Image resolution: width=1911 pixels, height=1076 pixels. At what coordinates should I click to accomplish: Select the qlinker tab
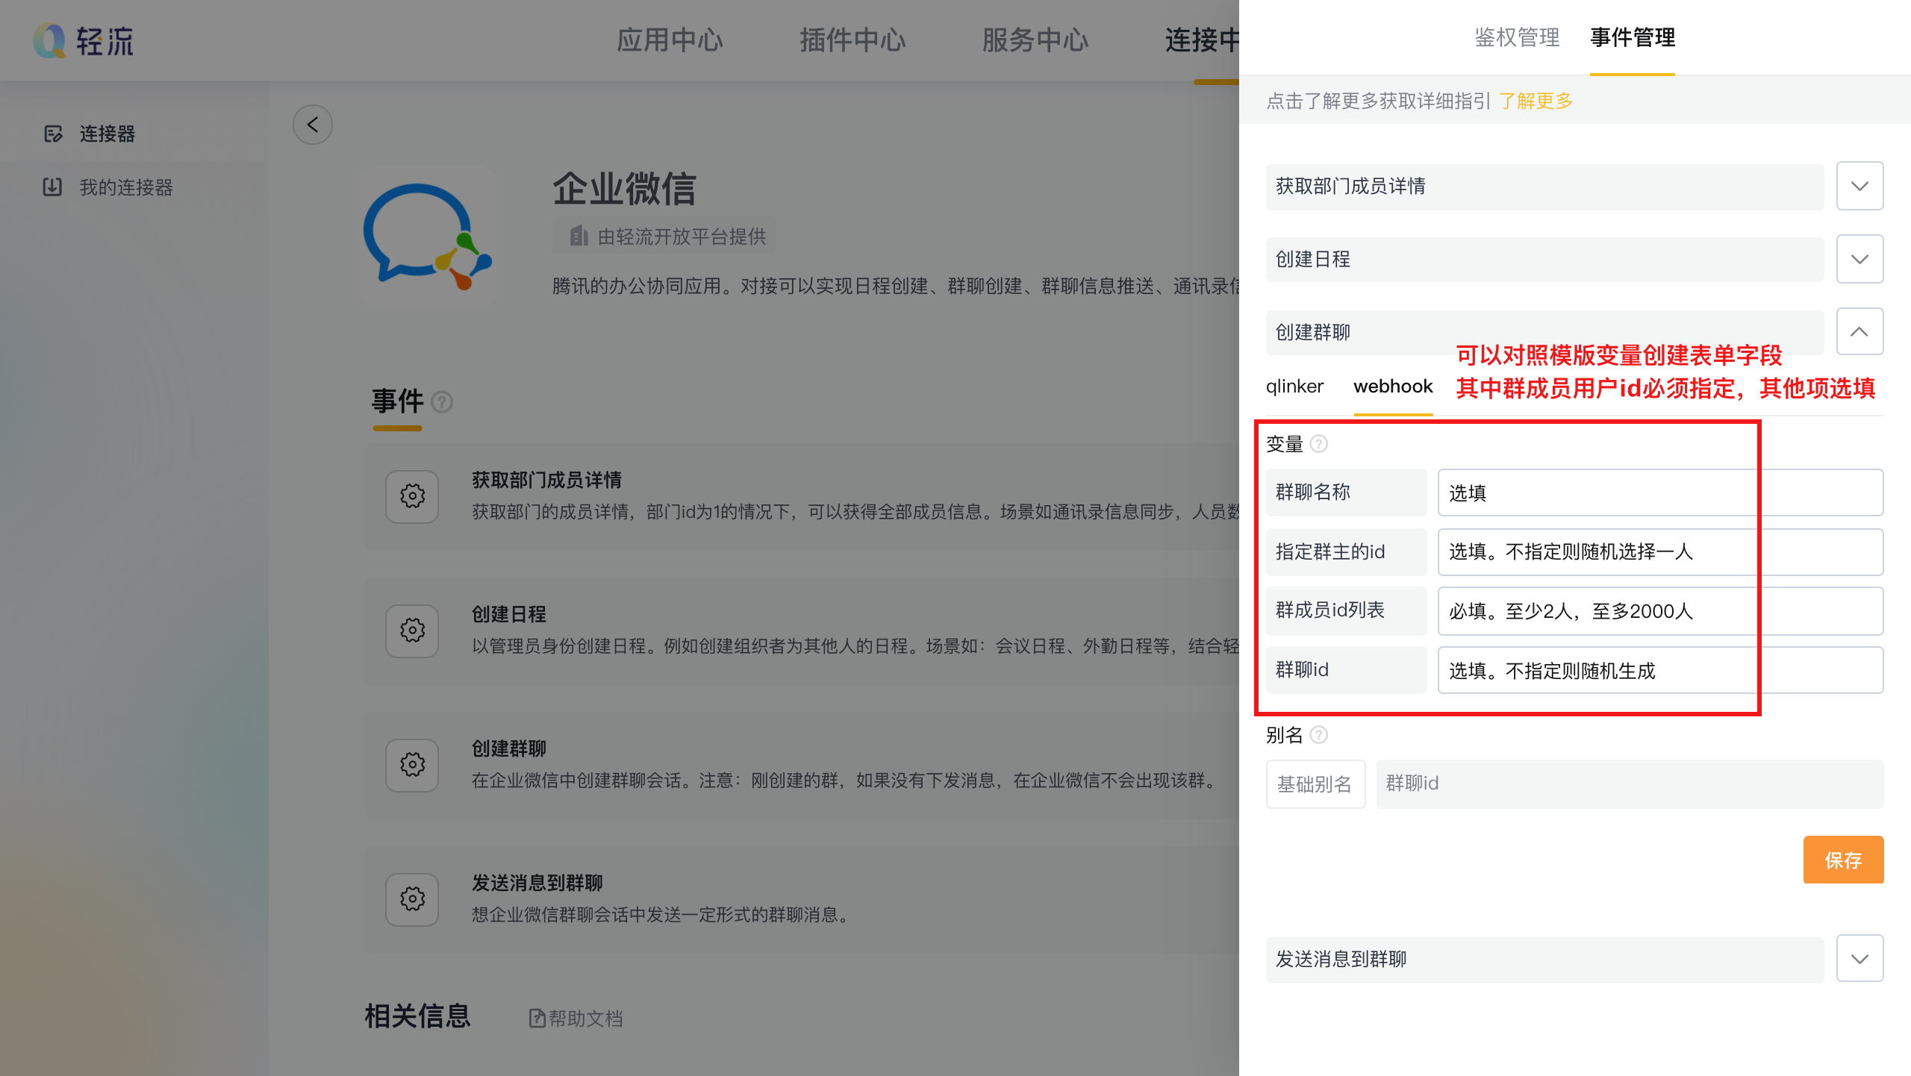click(1294, 387)
